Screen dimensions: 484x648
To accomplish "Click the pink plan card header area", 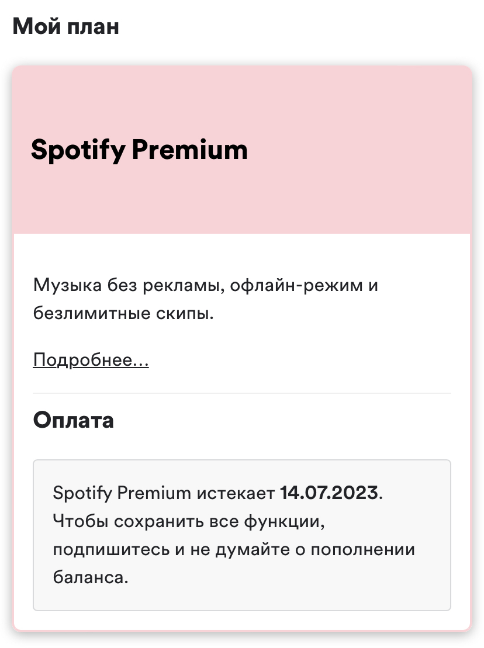I will [x=242, y=150].
